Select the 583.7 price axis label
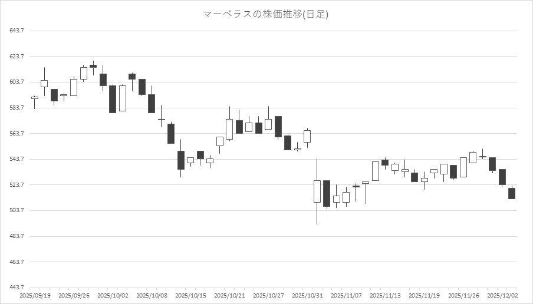This screenshot has width=533, height=304. pyautogui.click(x=17, y=108)
